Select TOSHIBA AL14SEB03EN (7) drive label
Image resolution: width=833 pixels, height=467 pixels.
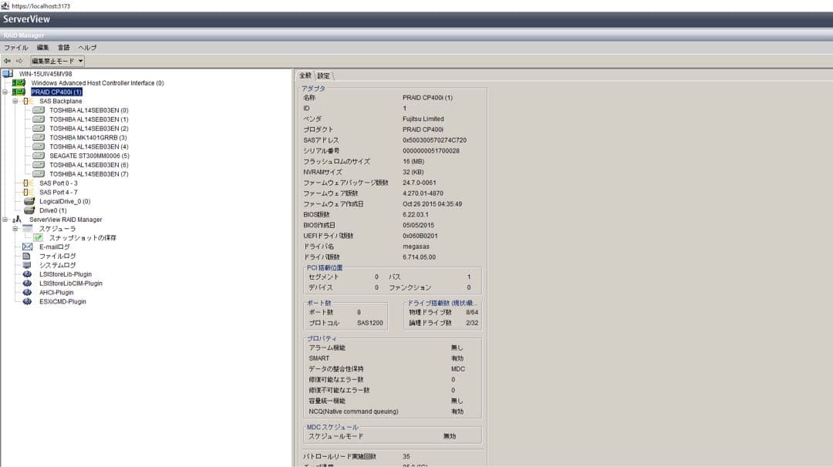coord(89,173)
